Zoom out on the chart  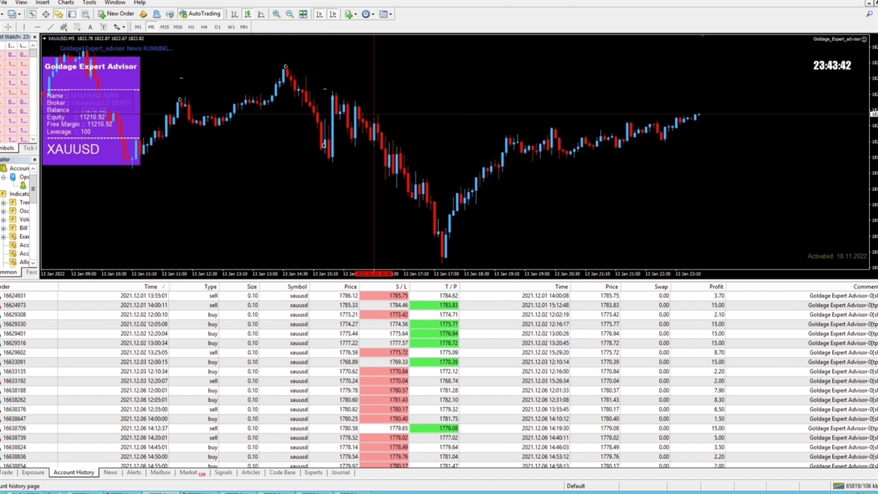(x=289, y=14)
